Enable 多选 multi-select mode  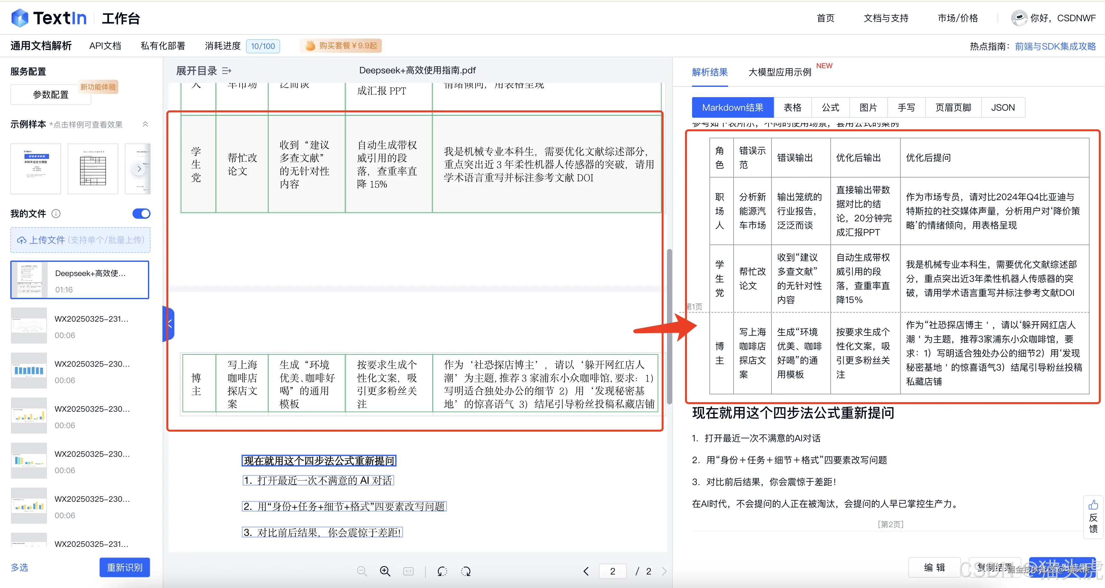(19, 567)
